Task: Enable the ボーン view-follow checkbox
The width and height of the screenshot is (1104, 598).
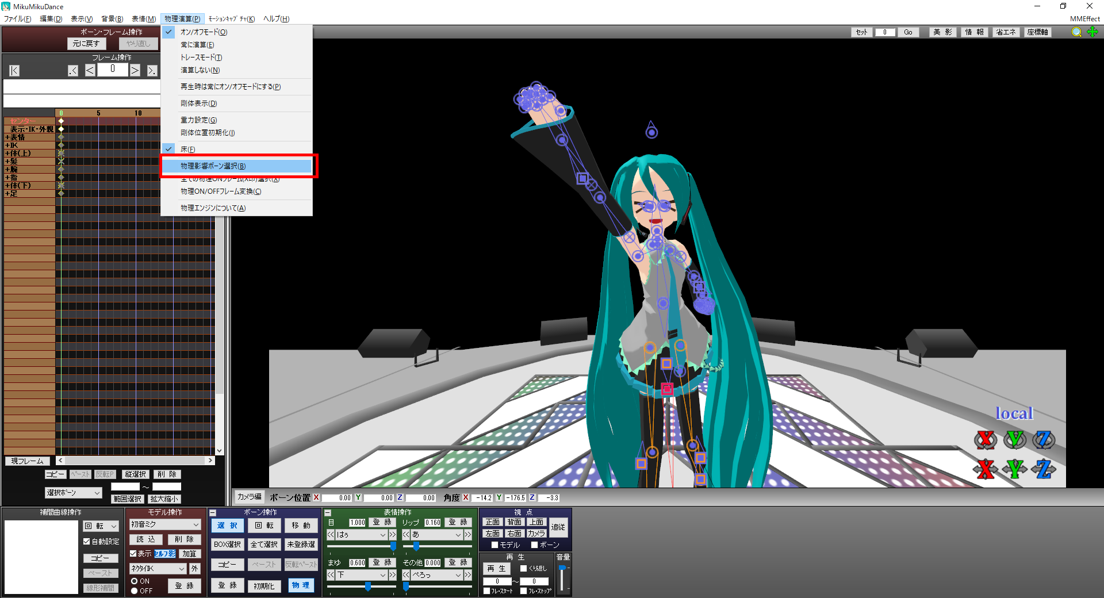Action: [535, 545]
